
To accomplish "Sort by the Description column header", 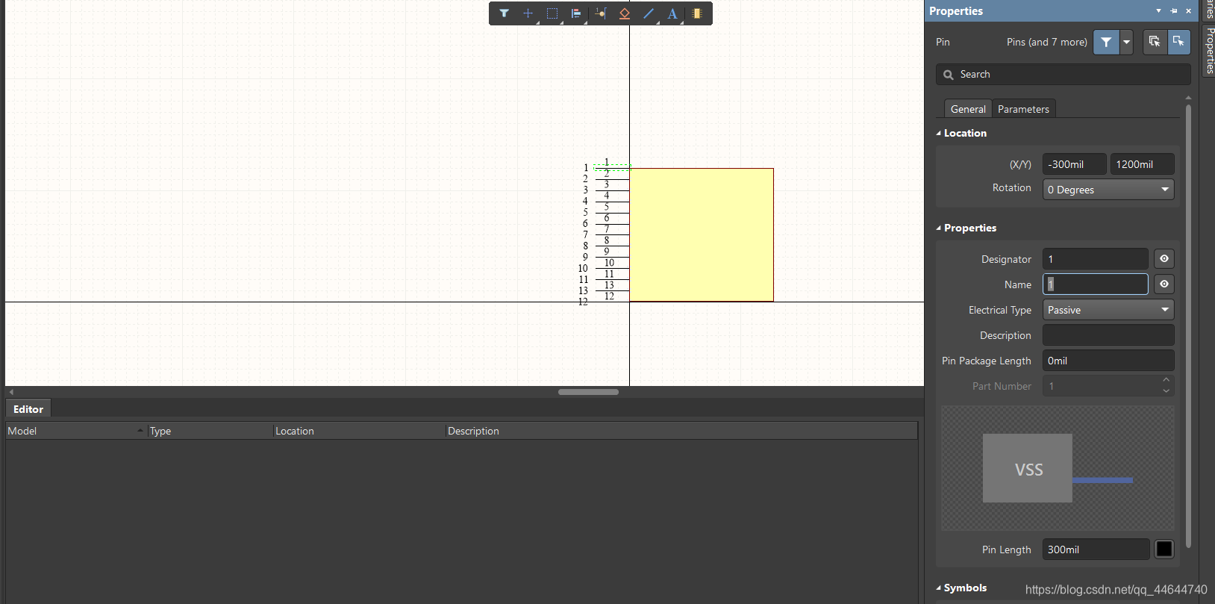I will click(681, 431).
